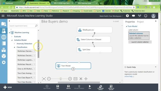Open the Mark Keith-Free-Workspace dropdown
Screen dimensions: 161x91
[x=111, y=16]
